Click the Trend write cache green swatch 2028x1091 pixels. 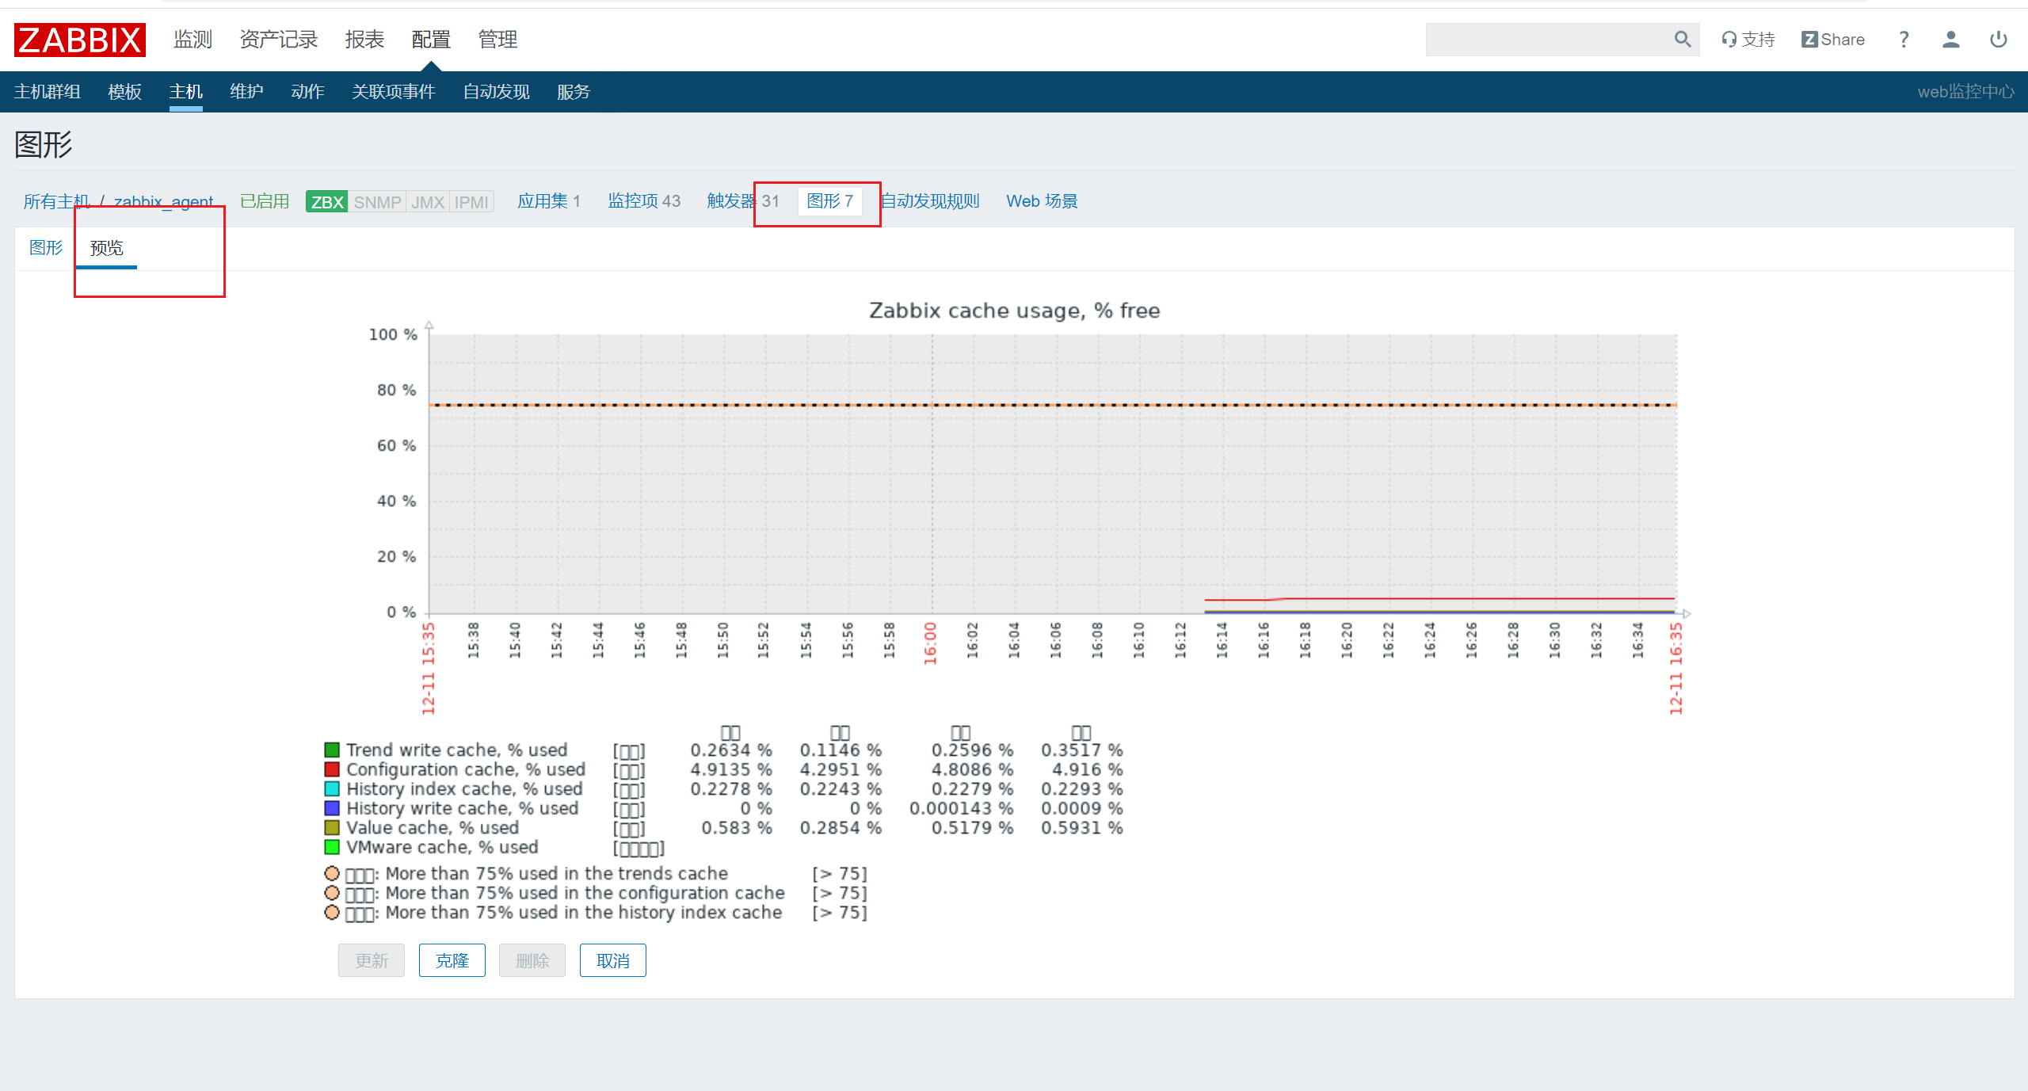click(332, 750)
